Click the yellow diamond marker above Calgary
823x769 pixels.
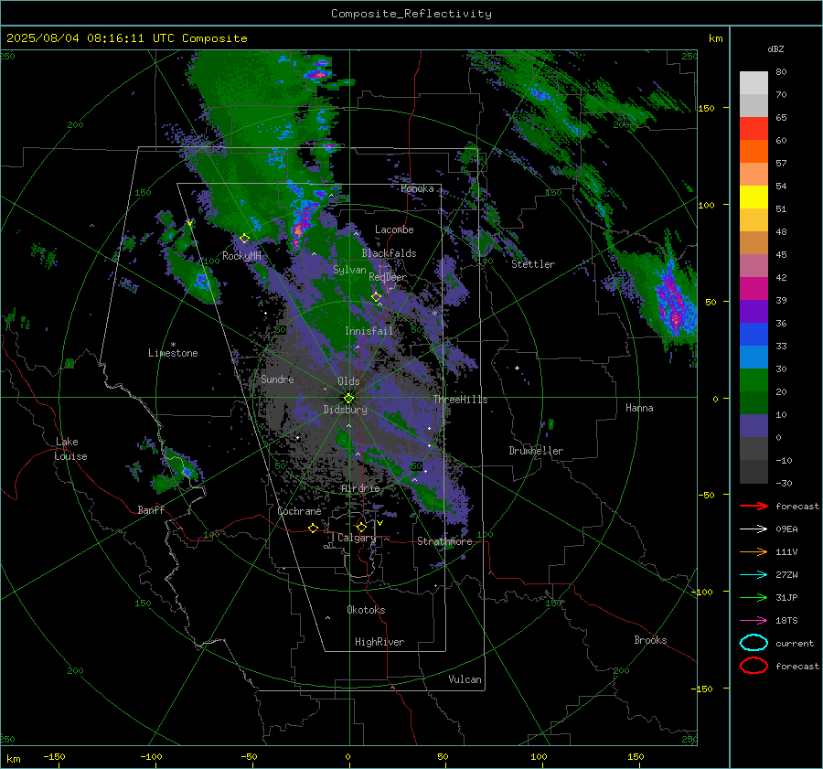361,527
